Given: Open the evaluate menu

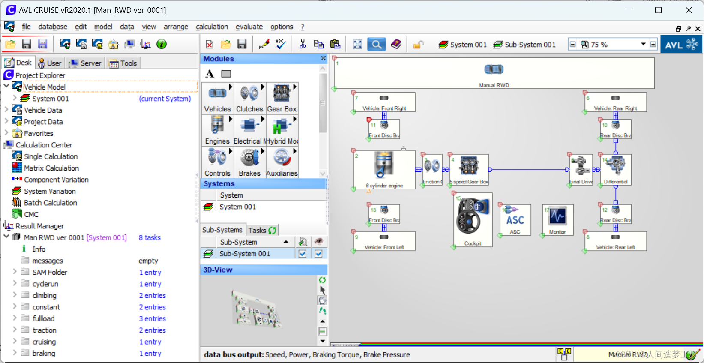Looking at the screenshot, I should tap(249, 27).
